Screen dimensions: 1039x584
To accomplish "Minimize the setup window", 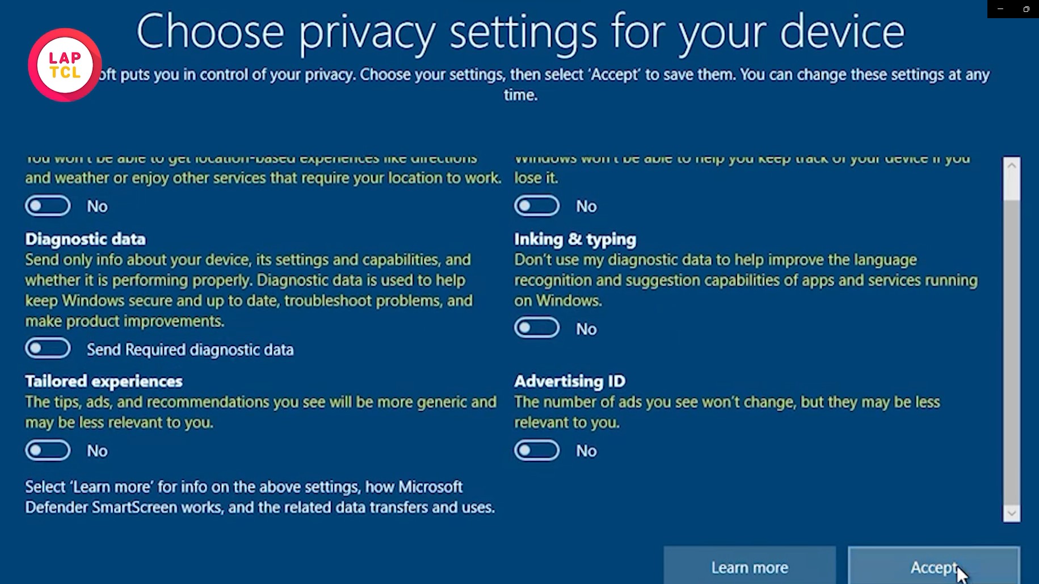I will (x=1000, y=9).
